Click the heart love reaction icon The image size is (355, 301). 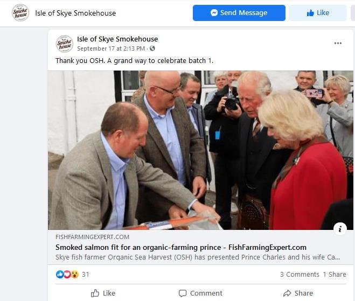[x=67, y=274]
